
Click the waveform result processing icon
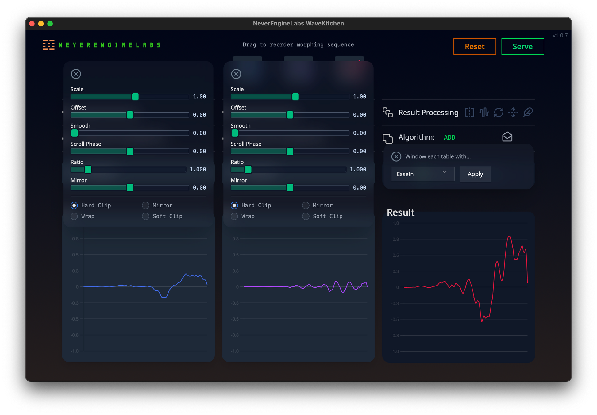(484, 113)
